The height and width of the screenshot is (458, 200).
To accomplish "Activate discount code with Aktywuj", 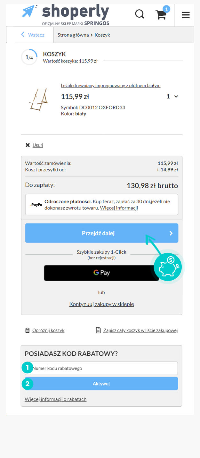I will (x=101, y=384).
